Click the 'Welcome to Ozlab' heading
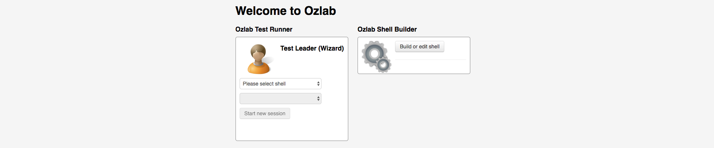Screen dimensions: 714x148 pos(286,11)
